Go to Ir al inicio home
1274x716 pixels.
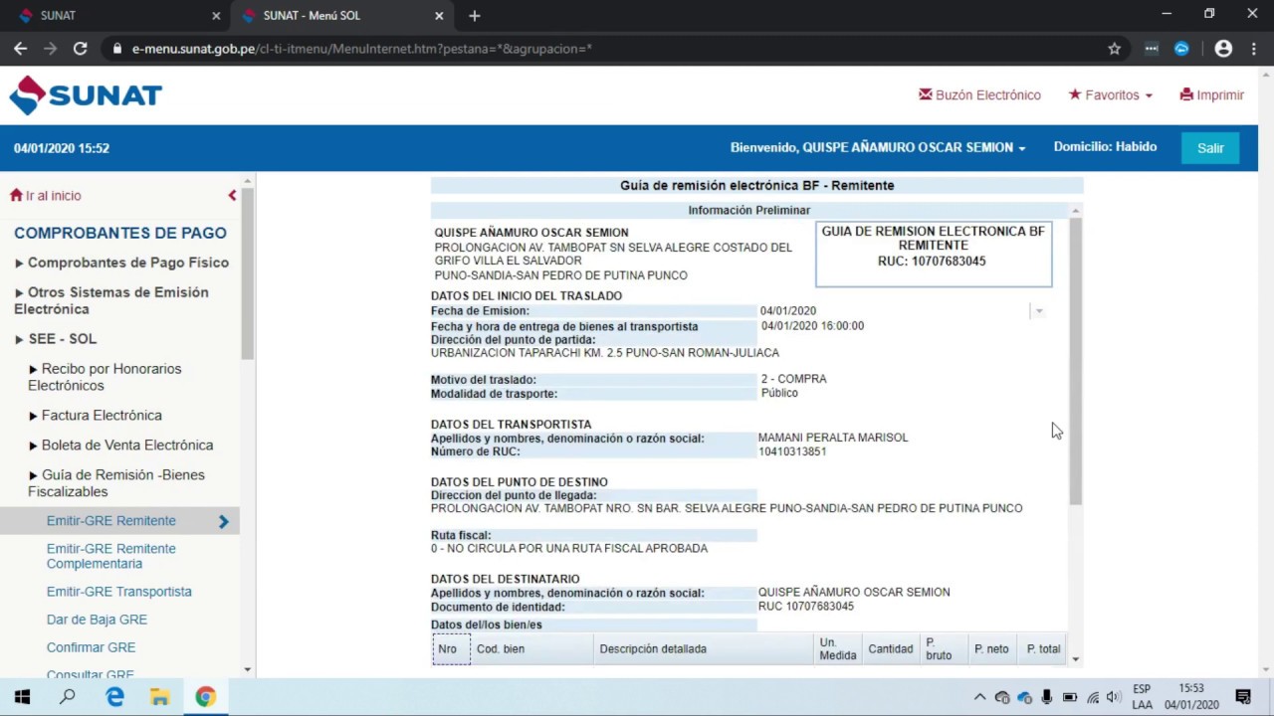[46, 196]
